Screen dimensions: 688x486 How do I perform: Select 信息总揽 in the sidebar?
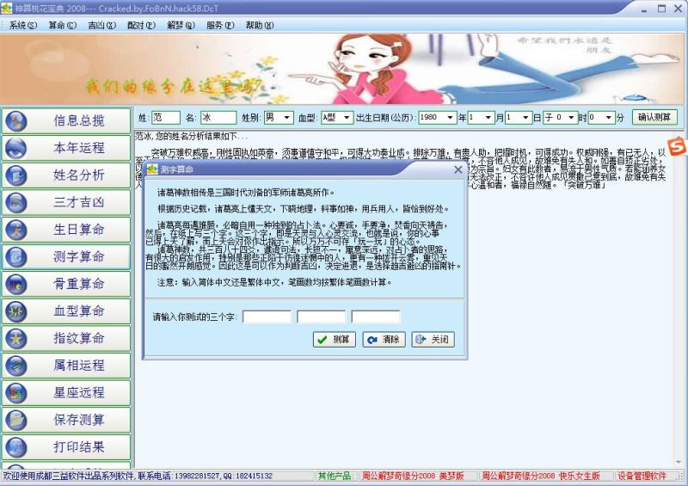[x=66, y=120]
